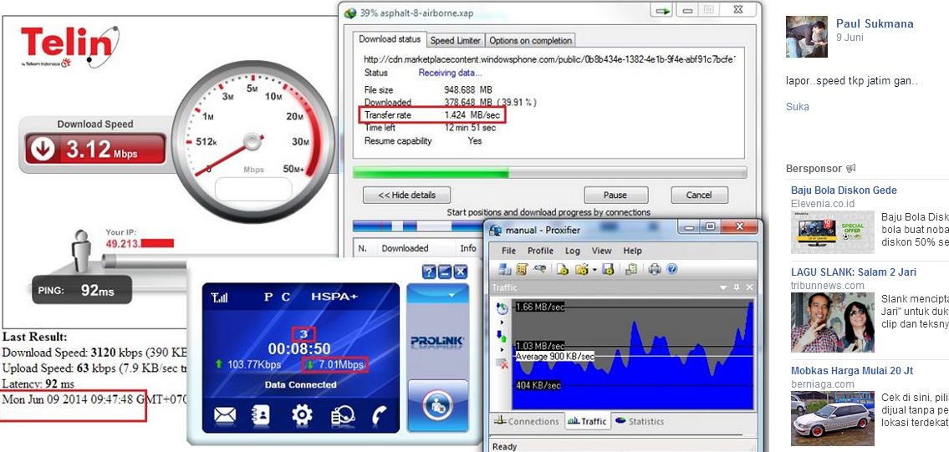Open the Help menu in Proxifier
This screenshot has width=949, height=452.
(x=632, y=251)
